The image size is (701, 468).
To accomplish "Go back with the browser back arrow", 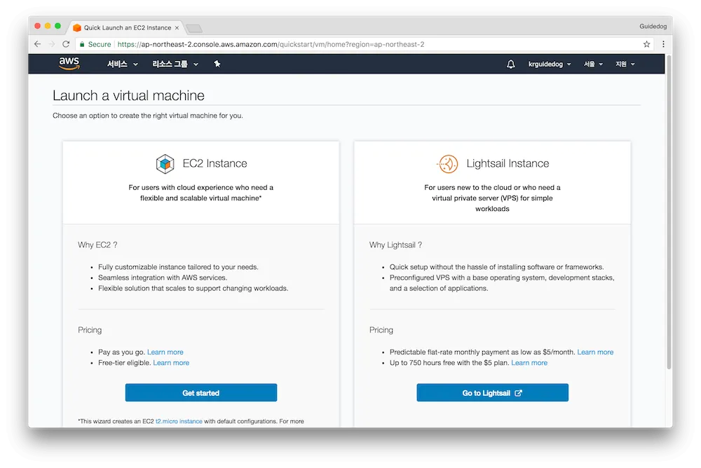I will (38, 44).
